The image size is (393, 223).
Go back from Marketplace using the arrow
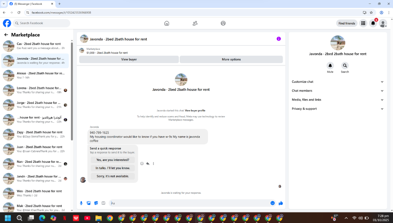[6, 35]
